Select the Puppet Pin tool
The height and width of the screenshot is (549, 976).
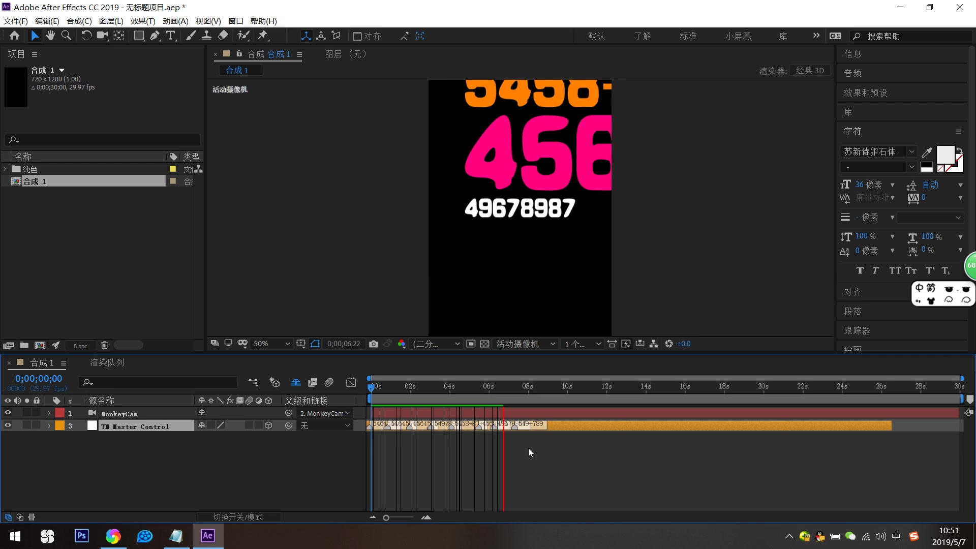(x=263, y=36)
